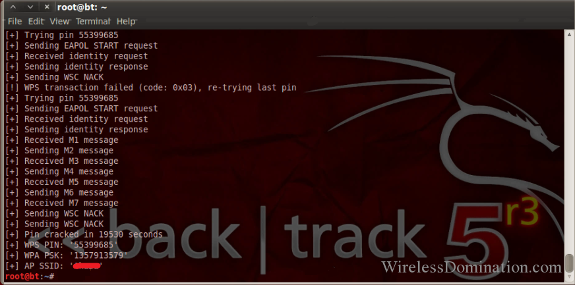
Task: Click the WPS PIN result line
Action: pos(61,245)
